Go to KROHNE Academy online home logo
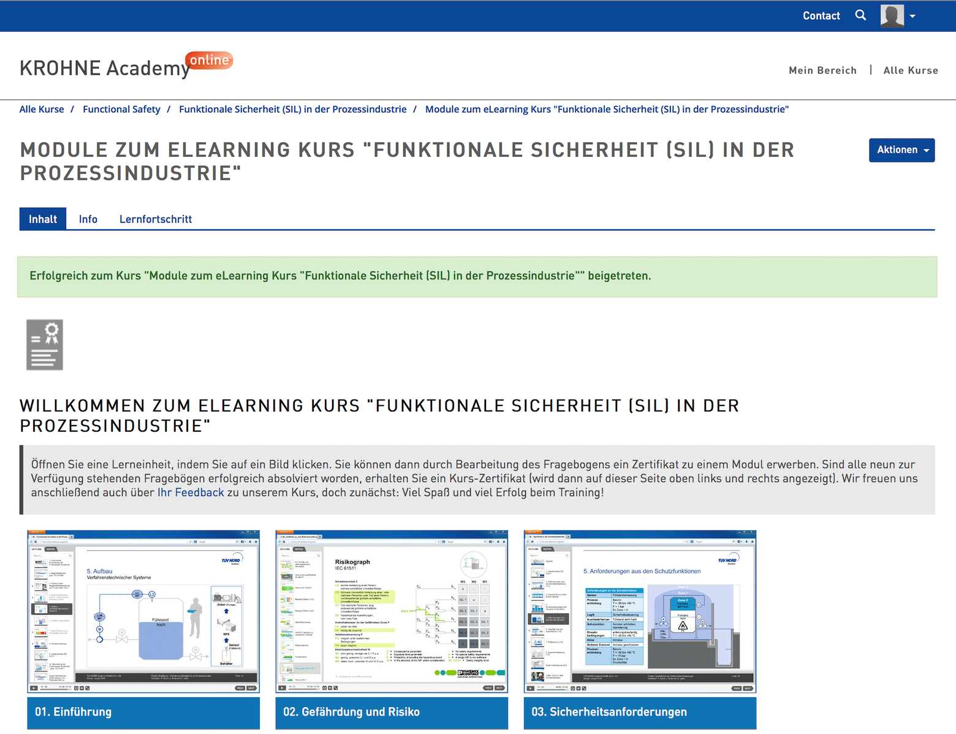The image size is (956, 734). coord(126,66)
